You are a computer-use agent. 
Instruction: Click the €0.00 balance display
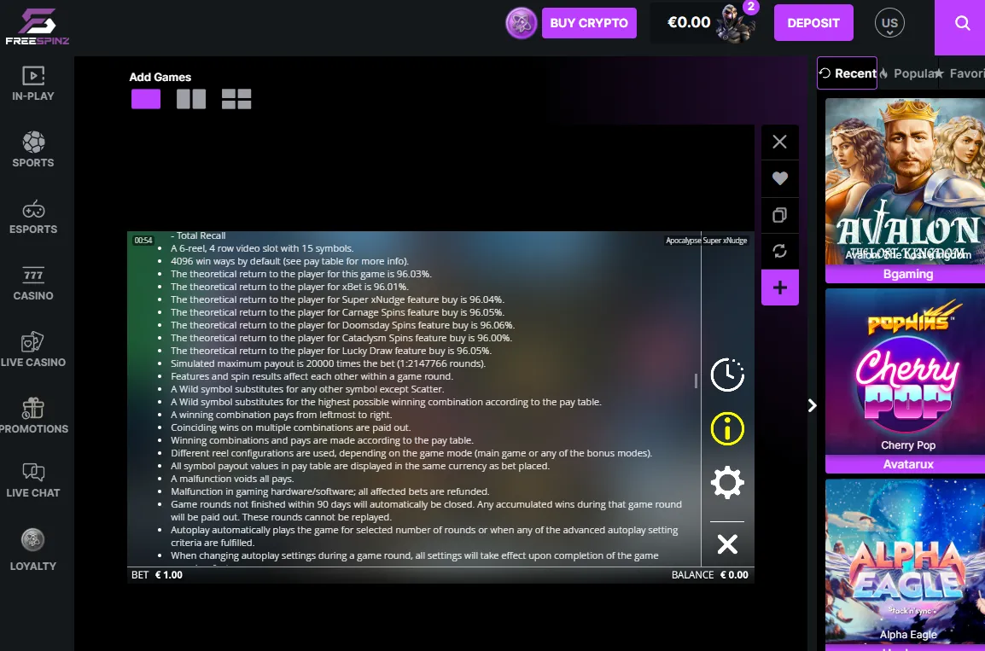point(689,22)
